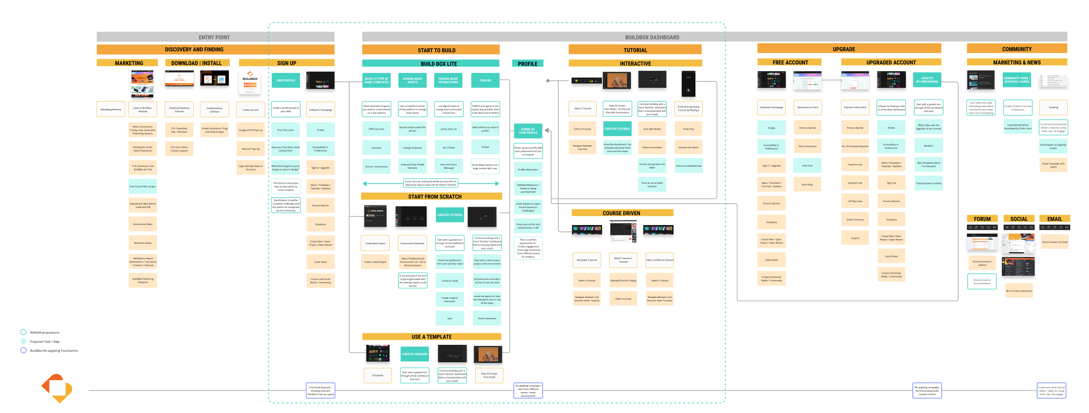Screen dimensions: 1089x413
Task: Click the CHANGE BASIC INTERACTIONS card
Action: point(448,80)
